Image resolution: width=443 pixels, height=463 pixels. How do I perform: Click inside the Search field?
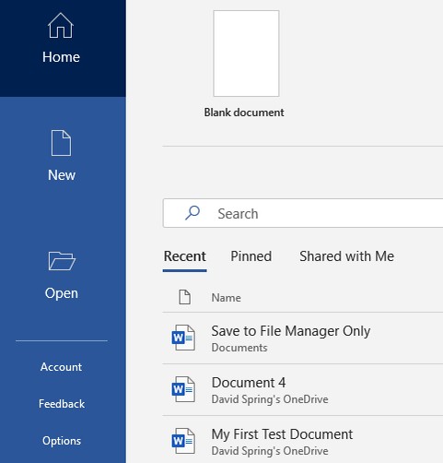[x=303, y=213]
